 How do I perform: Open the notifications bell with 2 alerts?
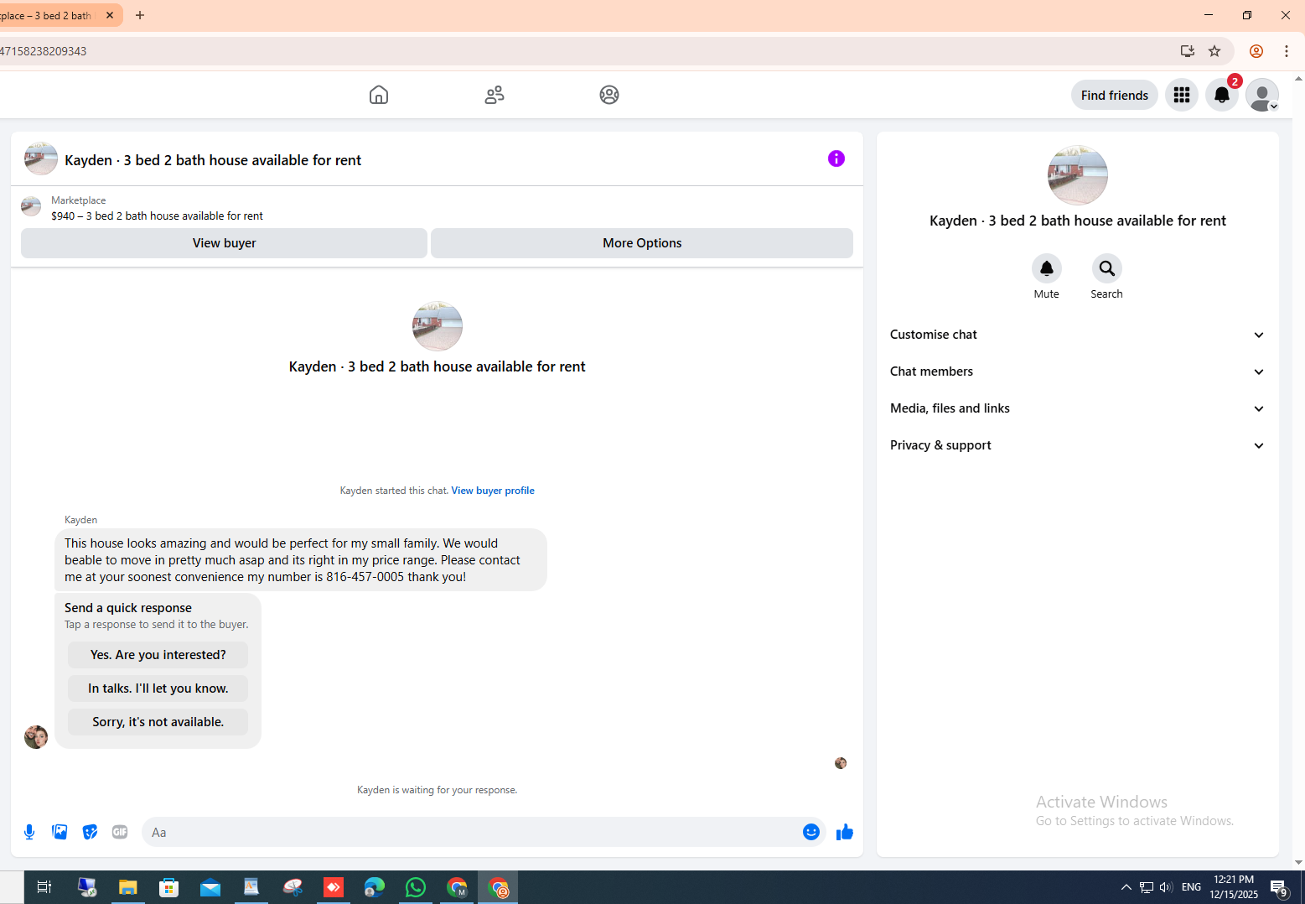(1222, 95)
